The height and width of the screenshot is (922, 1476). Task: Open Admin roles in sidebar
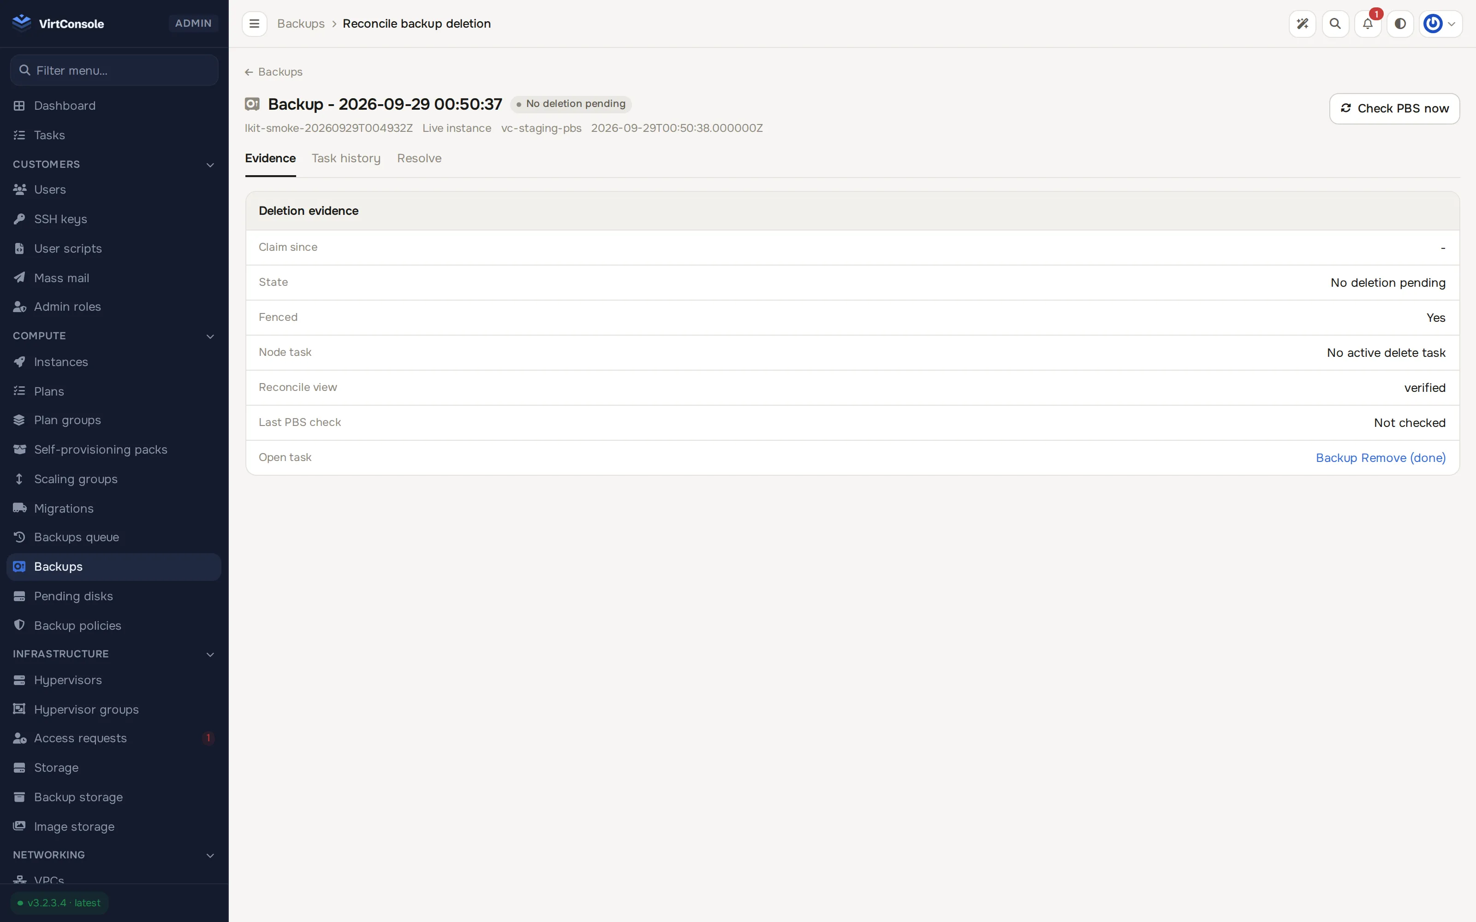[x=114, y=307]
